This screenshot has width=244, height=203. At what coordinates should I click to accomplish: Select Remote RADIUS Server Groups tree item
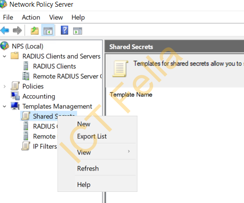coord(67,76)
